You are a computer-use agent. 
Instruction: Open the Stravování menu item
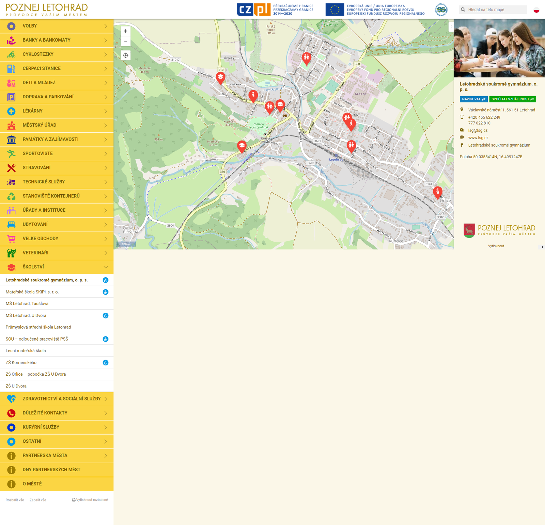point(36,168)
